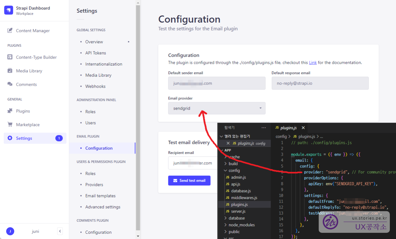Click config in the editor breadcrumb

(x=281, y=137)
